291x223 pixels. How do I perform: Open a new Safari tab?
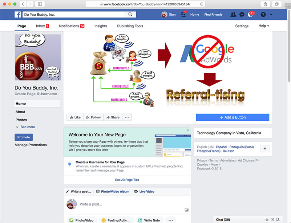288,6
